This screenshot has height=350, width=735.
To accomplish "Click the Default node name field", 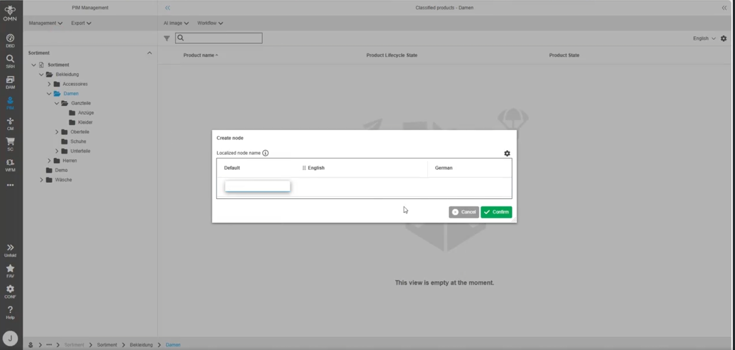I will 258,186.
